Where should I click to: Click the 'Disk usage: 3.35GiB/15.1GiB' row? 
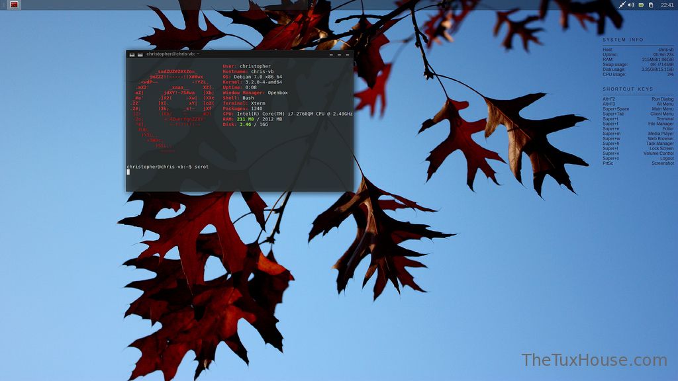click(x=638, y=69)
